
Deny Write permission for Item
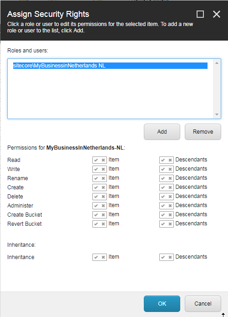(x=103, y=169)
